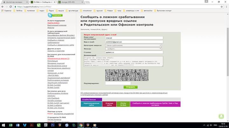Open network status in system tray
The height and width of the screenshot is (128, 229).
pyautogui.click(x=207, y=125)
